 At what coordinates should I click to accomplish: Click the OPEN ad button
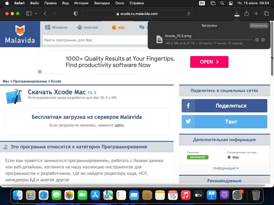(x=209, y=62)
